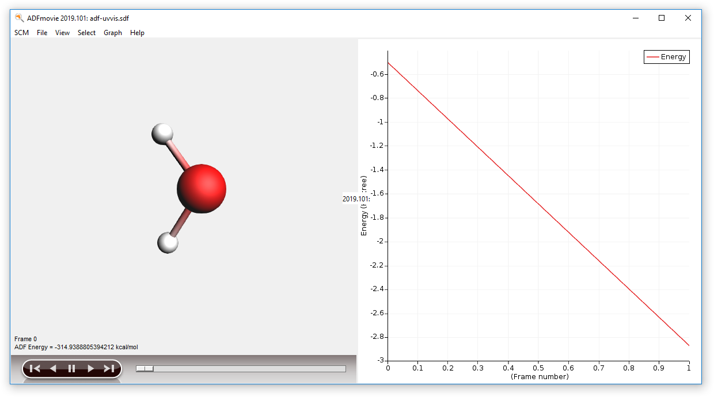
Task: Open the Help menu
Action: pos(137,33)
